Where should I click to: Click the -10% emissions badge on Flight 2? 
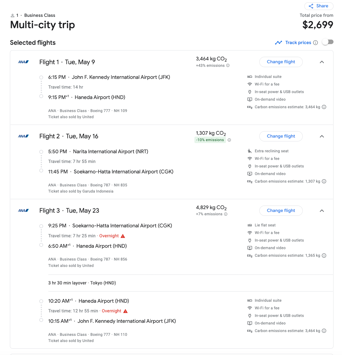click(x=210, y=140)
